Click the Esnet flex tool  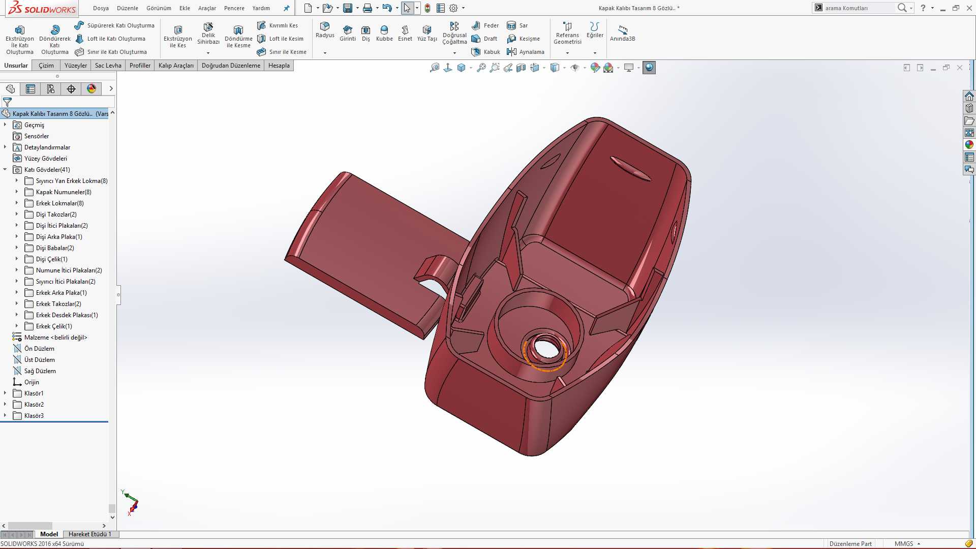point(405,34)
